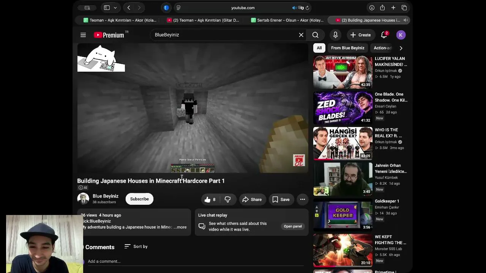Mute page audio from the address bar
Image resolution: width=486 pixels, height=273 pixels.
point(294,8)
